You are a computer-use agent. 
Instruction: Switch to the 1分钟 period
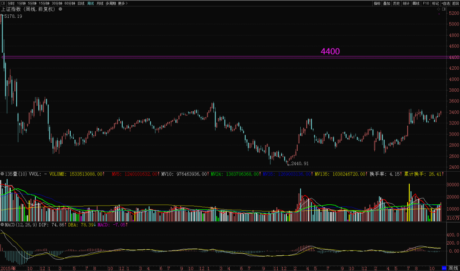pyautogui.click(x=21, y=3)
